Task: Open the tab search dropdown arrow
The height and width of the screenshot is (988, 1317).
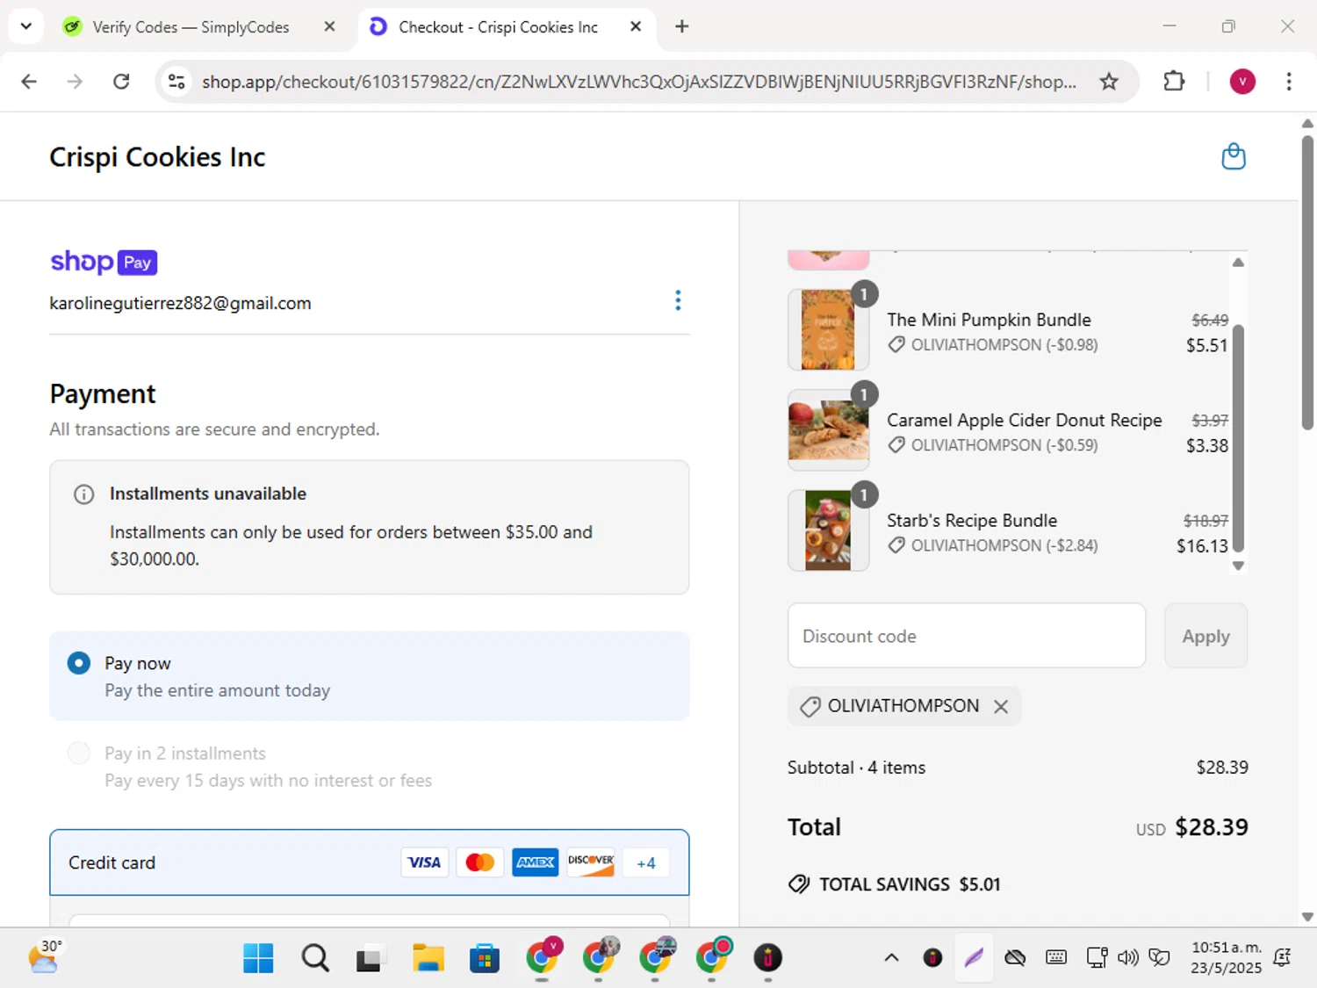Action: pyautogui.click(x=26, y=26)
